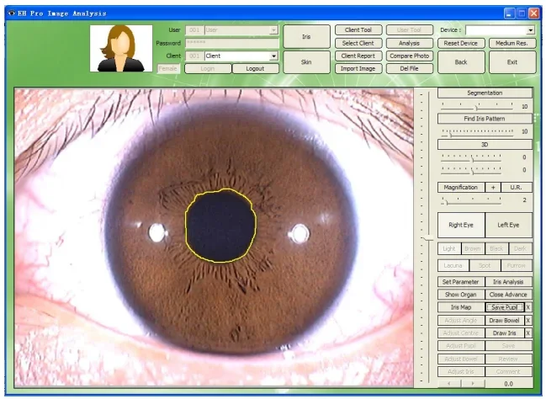This screenshot has width=546, height=399.
Task: Click the Iris Analysis button
Action: coord(508,282)
